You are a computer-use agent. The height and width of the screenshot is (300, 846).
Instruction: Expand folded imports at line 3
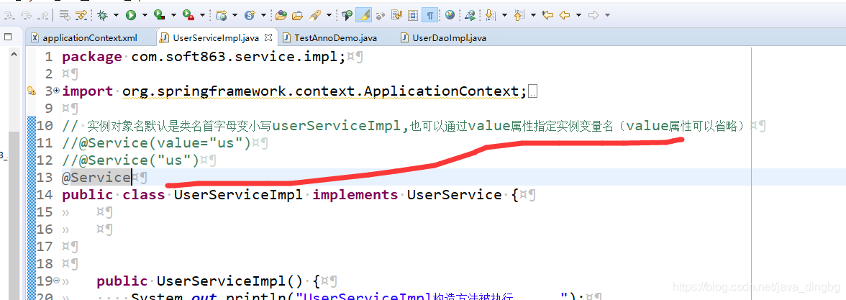[x=58, y=91]
